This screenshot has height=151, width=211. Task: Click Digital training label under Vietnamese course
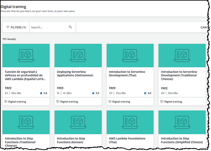(x=69, y=102)
